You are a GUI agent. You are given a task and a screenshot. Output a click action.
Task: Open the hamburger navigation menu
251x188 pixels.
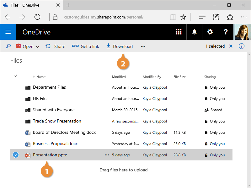click(x=8, y=32)
